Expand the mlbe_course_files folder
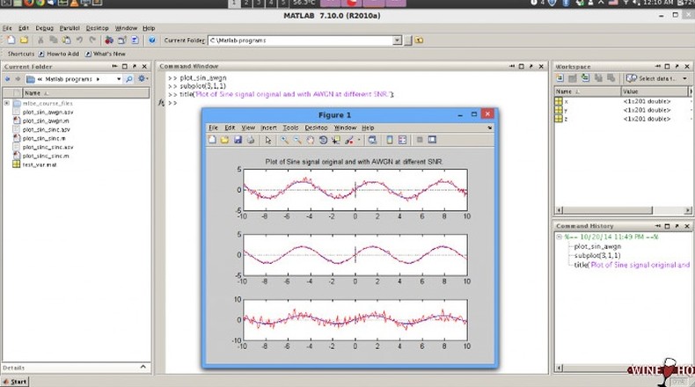 coord(7,103)
